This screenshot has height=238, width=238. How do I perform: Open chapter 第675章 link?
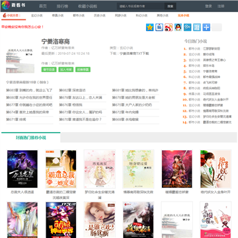tap(132, 105)
